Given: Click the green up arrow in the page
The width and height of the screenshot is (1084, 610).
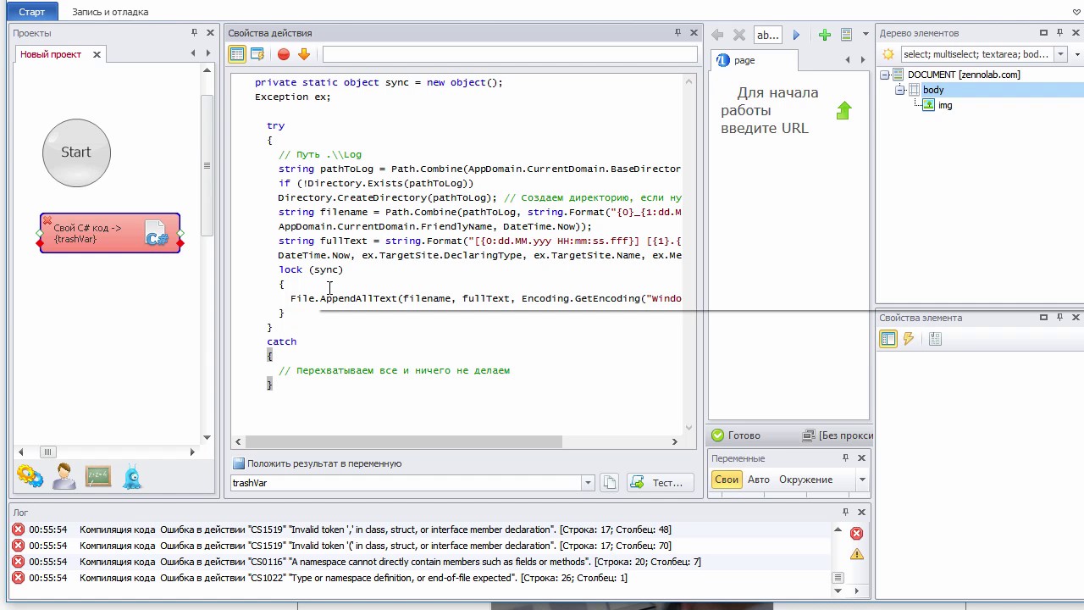Looking at the screenshot, I should pos(843,111).
